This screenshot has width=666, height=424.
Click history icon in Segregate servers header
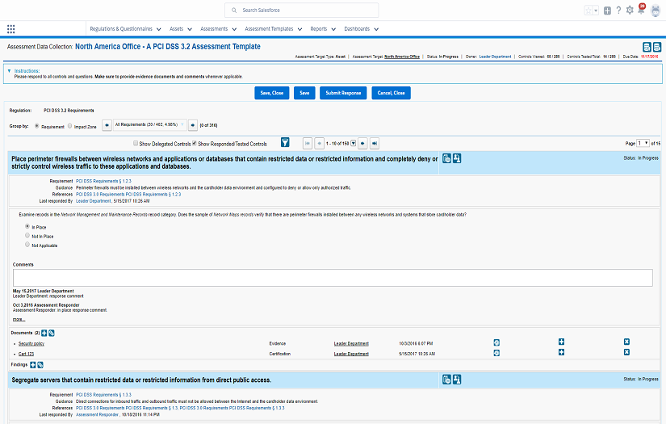click(446, 380)
